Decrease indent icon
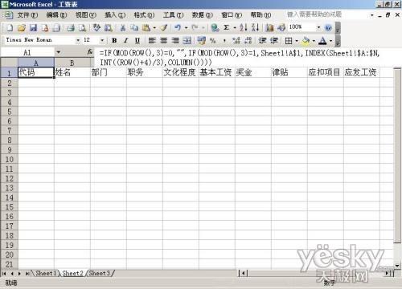This screenshot has width=402, height=289. coord(262,41)
